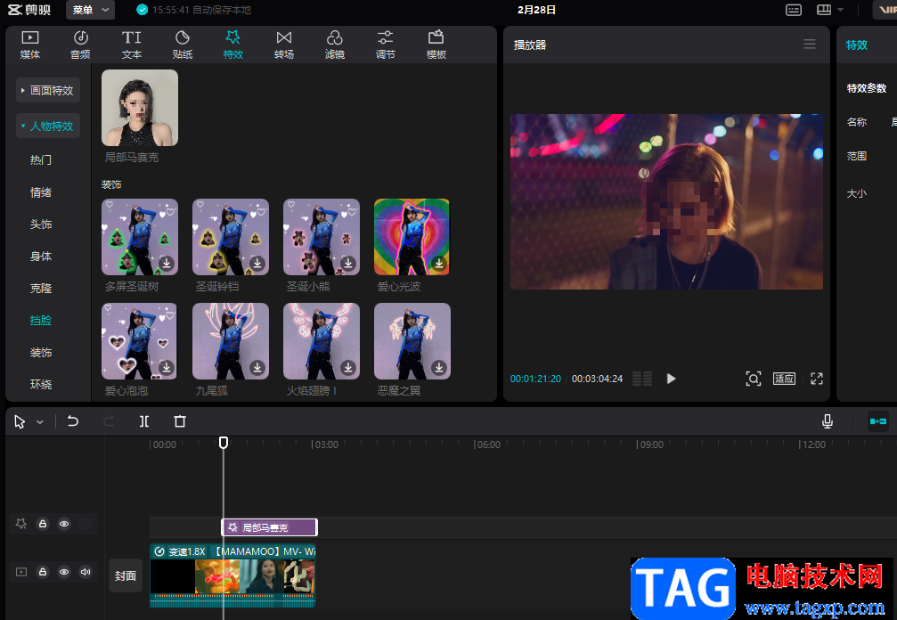Open the 调节 adjustment tab
Viewport: 897px width, 620px height.
coord(385,45)
